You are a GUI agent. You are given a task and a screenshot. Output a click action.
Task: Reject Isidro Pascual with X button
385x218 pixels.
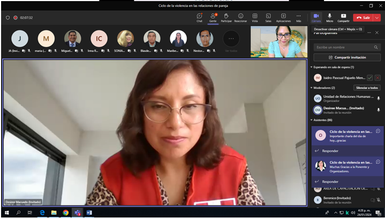click(x=377, y=78)
